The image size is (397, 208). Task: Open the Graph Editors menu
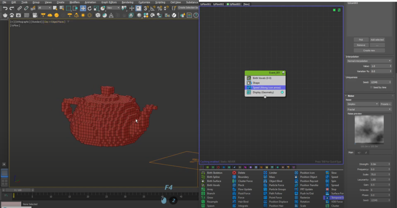click(x=109, y=2)
